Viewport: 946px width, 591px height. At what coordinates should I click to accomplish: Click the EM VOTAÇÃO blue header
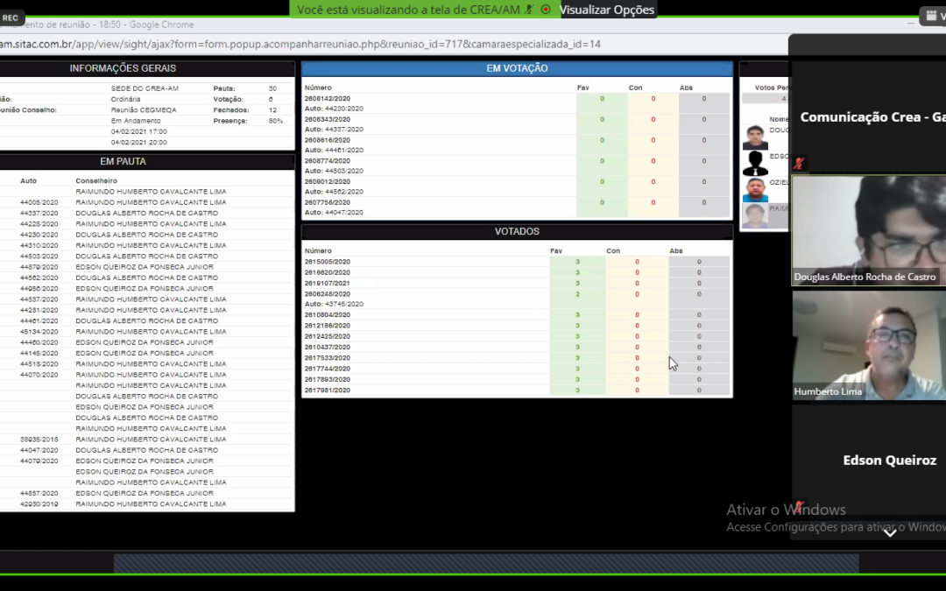tap(517, 69)
